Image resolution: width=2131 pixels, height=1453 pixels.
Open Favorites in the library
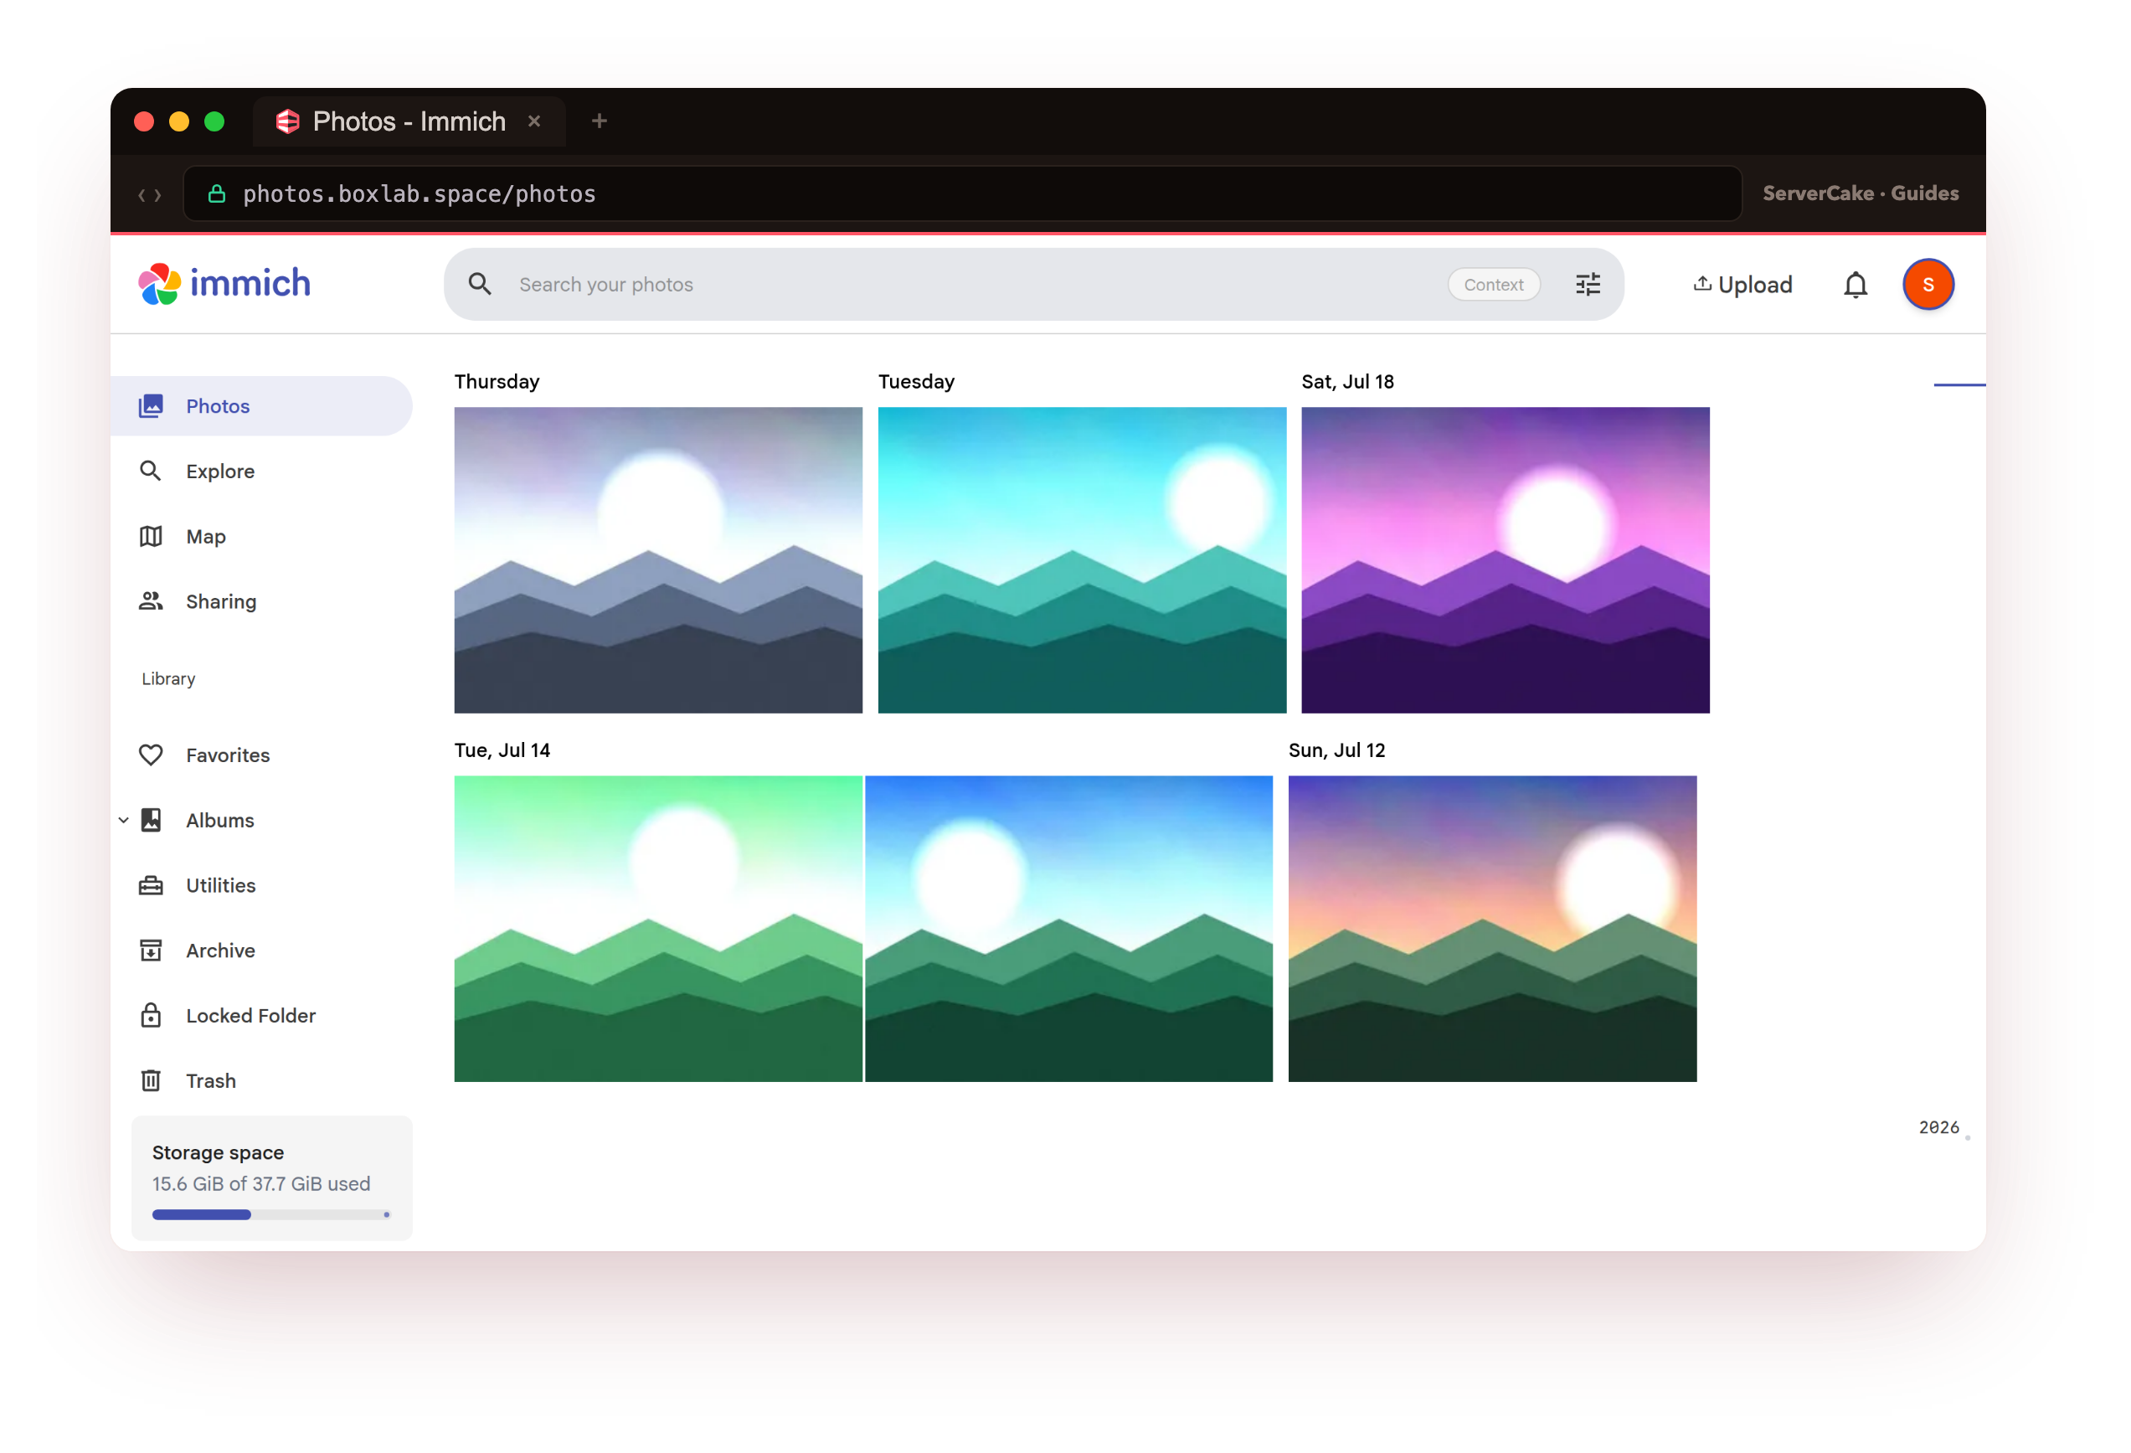coord(261,755)
